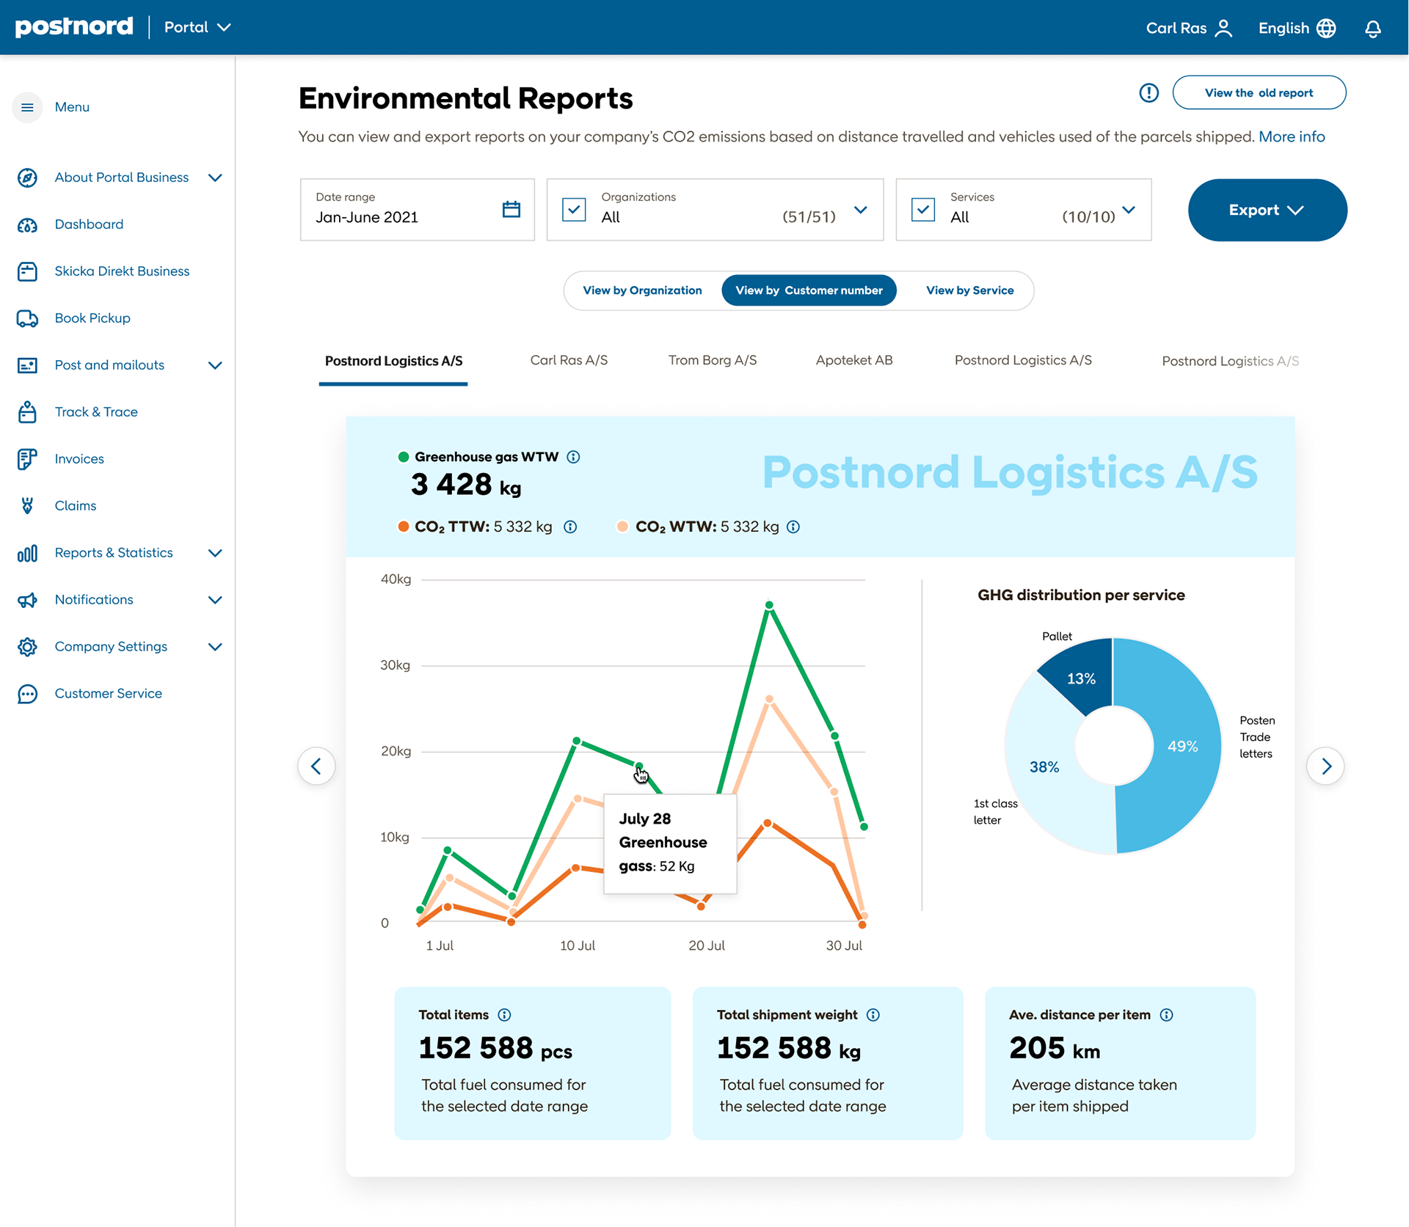Open the user profile icon next to Carl Ras
1409x1227 pixels.
pos(1223,28)
